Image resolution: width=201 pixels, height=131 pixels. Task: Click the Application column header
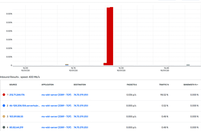click(48, 85)
